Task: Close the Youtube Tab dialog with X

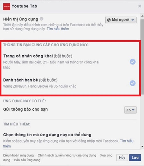Action: [x=140, y=6]
